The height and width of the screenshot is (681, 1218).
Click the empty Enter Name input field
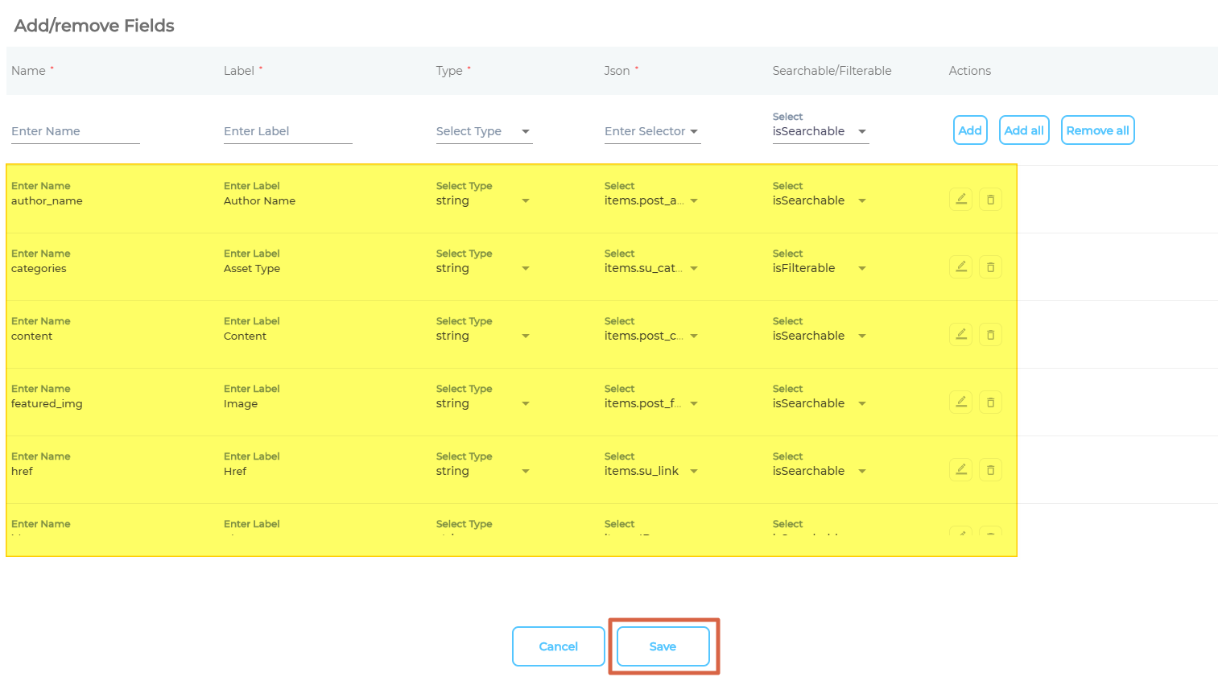pos(75,131)
